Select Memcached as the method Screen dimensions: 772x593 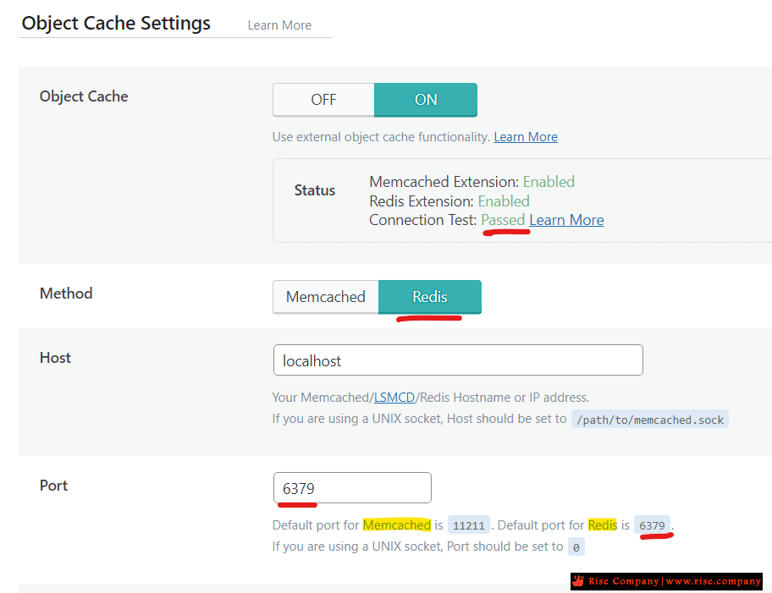tap(325, 297)
